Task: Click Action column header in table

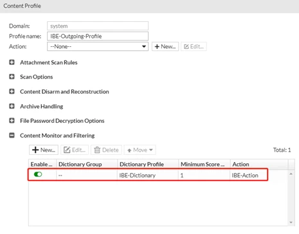Action: 259,164
